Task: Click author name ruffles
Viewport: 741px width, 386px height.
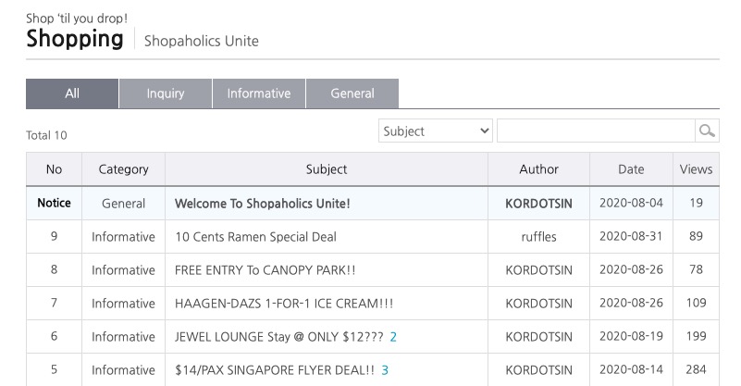Action: point(538,237)
